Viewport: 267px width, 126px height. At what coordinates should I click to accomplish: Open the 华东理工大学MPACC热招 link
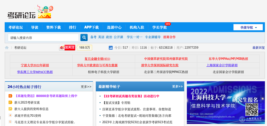point(35,72)
